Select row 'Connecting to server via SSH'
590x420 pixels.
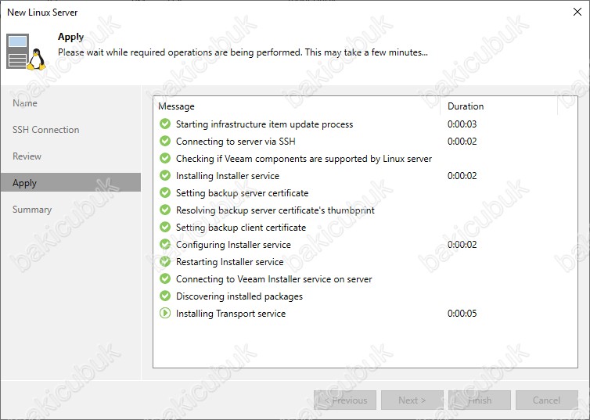point(365,142)
